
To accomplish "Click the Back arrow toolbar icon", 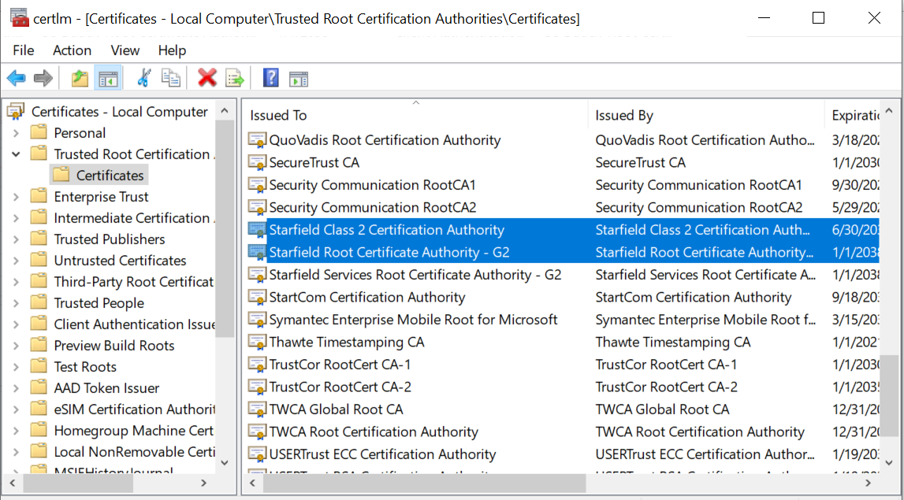I will 17,78.
